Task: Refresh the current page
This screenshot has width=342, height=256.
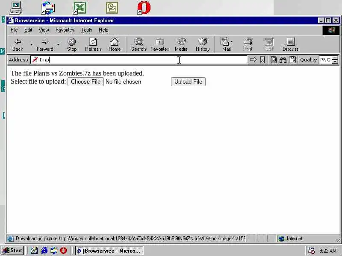Action: 93,45
